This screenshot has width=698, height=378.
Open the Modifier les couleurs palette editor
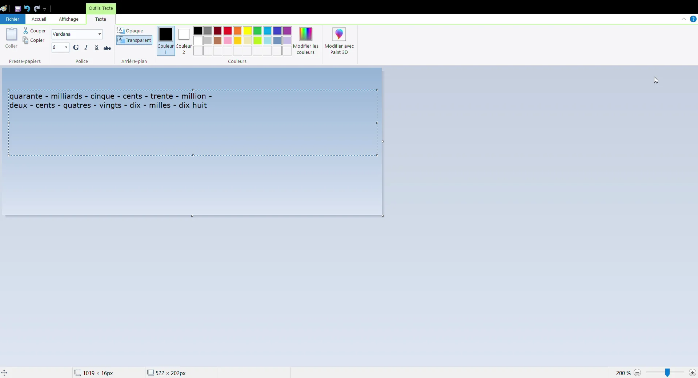pos(306,40)
